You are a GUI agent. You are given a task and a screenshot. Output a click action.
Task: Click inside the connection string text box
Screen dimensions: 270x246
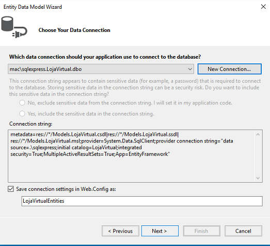point(131,156)
